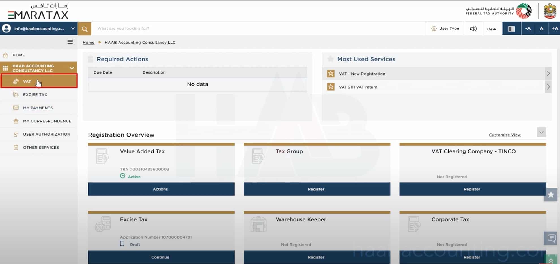Click the My Correspondence envelope icon

coord(16,121)
